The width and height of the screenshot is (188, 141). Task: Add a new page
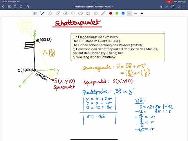pyautogui.click(x=173, y=7)
